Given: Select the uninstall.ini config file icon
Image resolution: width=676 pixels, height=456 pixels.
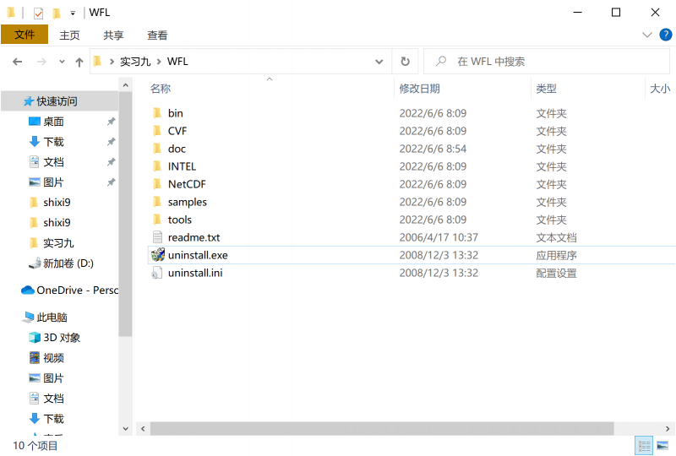Looking at the screenshot, I should point(157,273).
